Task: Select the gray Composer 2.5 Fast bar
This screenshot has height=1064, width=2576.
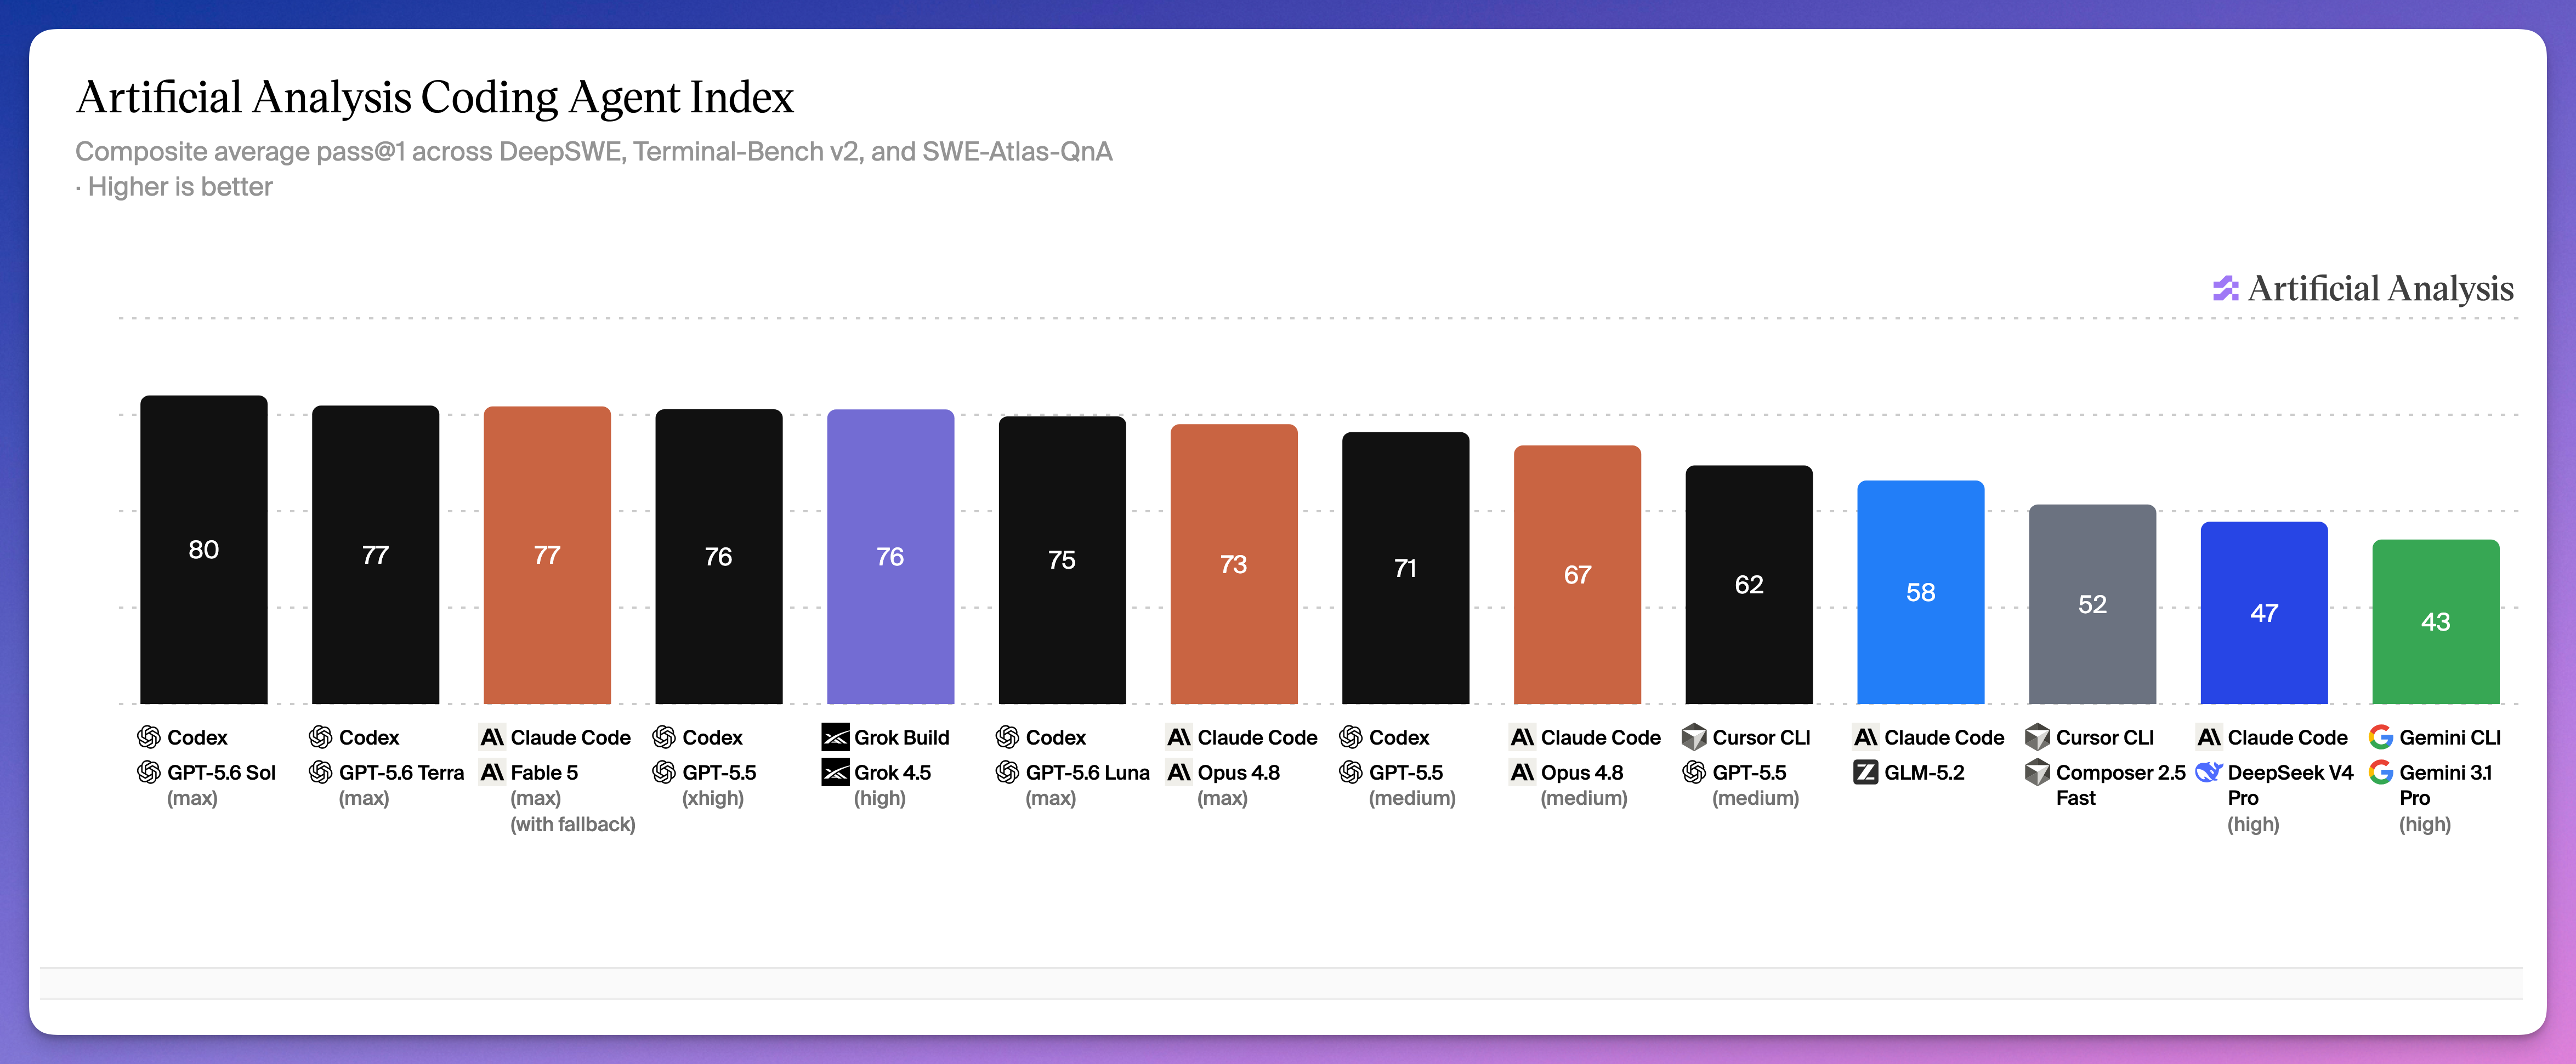Action: click(2092, 603)
